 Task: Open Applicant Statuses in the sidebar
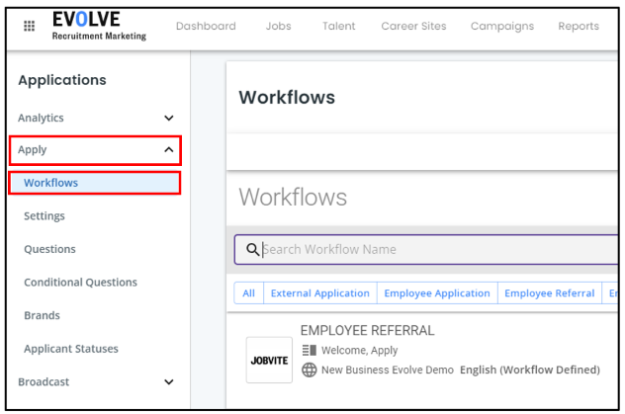point(71,349)
